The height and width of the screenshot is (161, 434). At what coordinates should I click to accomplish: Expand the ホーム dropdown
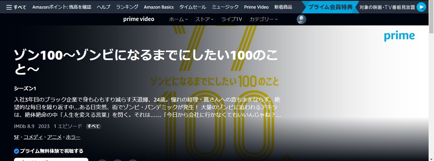179,19
